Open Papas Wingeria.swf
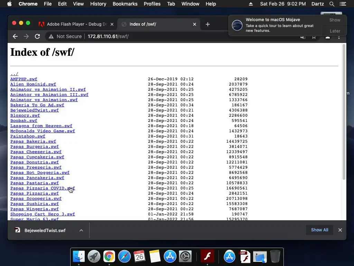The image size is (354, 266). (x=35, y=209)
